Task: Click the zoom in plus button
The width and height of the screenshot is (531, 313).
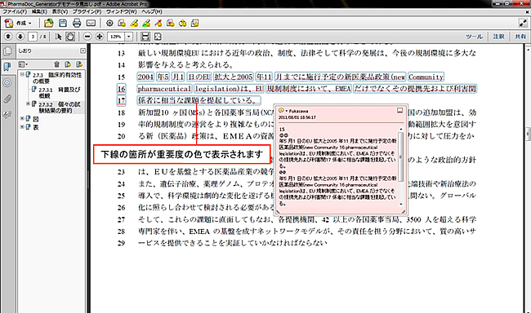Action: coord(99,36)
